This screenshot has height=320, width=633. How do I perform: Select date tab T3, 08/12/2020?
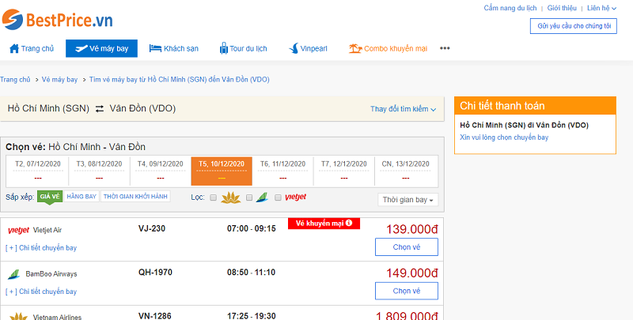click(x=100, y=171)
